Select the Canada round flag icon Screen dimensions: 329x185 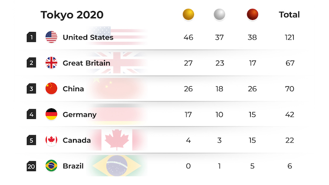pyautogui.click(x=51, y=140)
